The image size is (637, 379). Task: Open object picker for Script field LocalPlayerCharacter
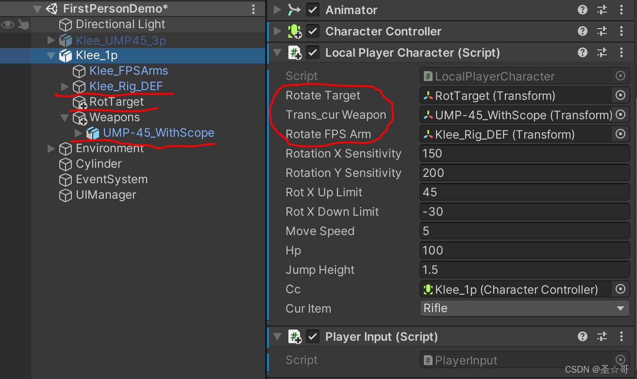[x=620, y=76]
